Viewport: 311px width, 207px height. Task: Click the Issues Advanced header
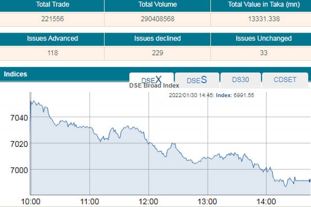coord(52,38)
